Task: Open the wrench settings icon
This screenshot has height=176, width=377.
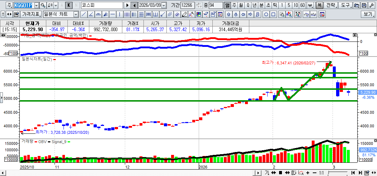Action: tap(371, 5)
